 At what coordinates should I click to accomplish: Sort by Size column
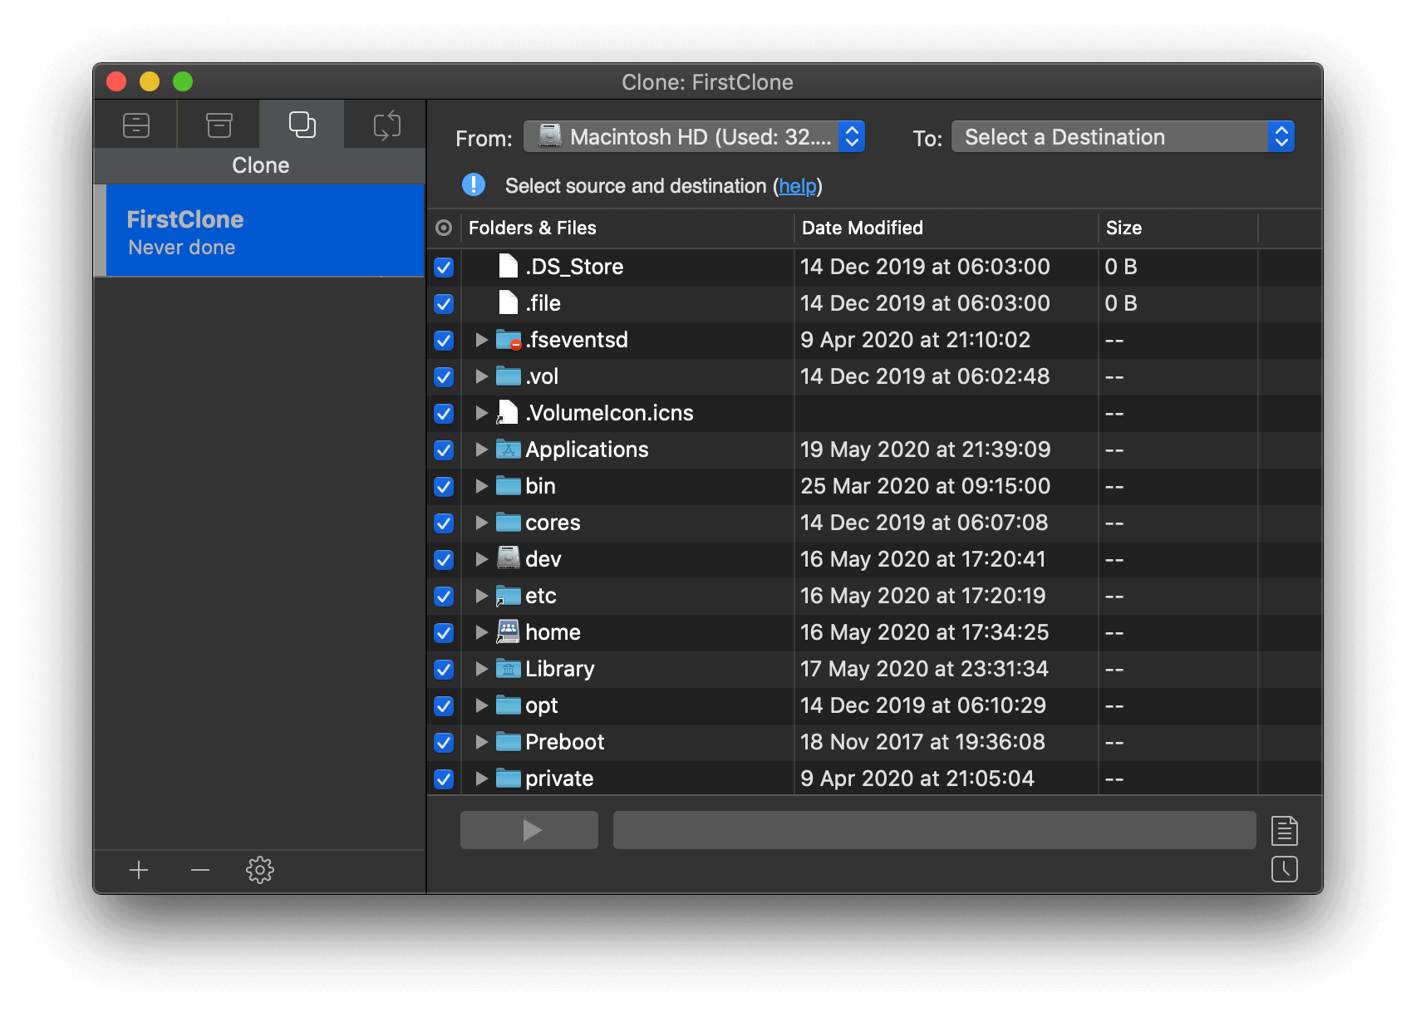pos(1178,228)
